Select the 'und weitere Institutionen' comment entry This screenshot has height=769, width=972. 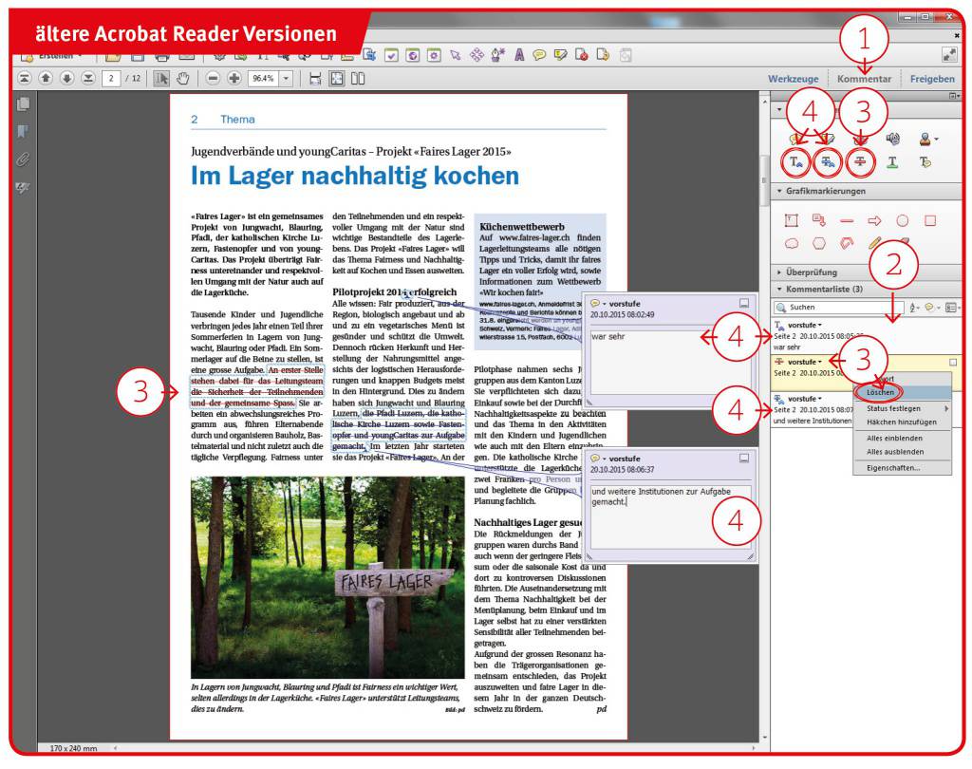(x=813, y=409)
